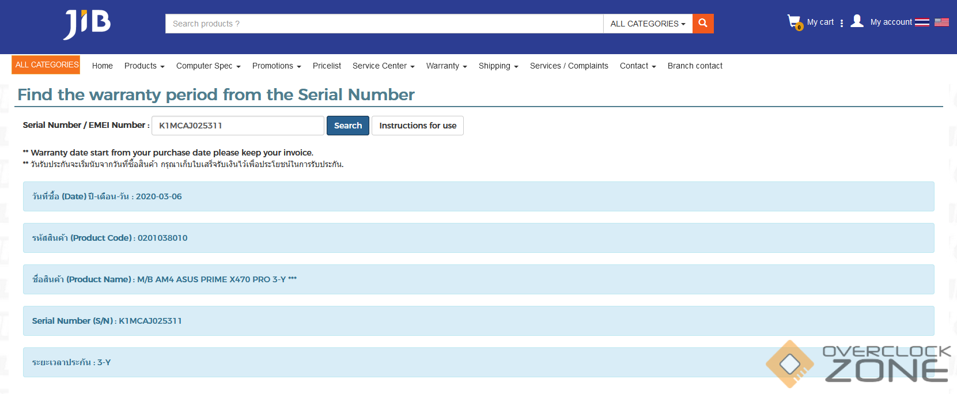Expand the Promotions menu
The image size is (957, 394).
[277, 66]
